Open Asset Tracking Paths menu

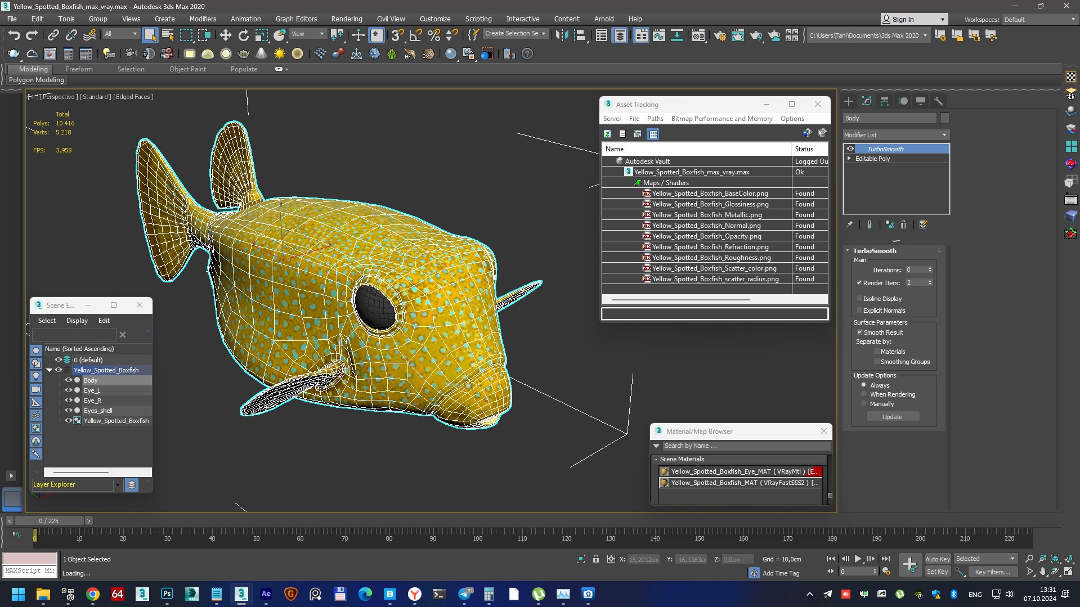pos(655,119)
